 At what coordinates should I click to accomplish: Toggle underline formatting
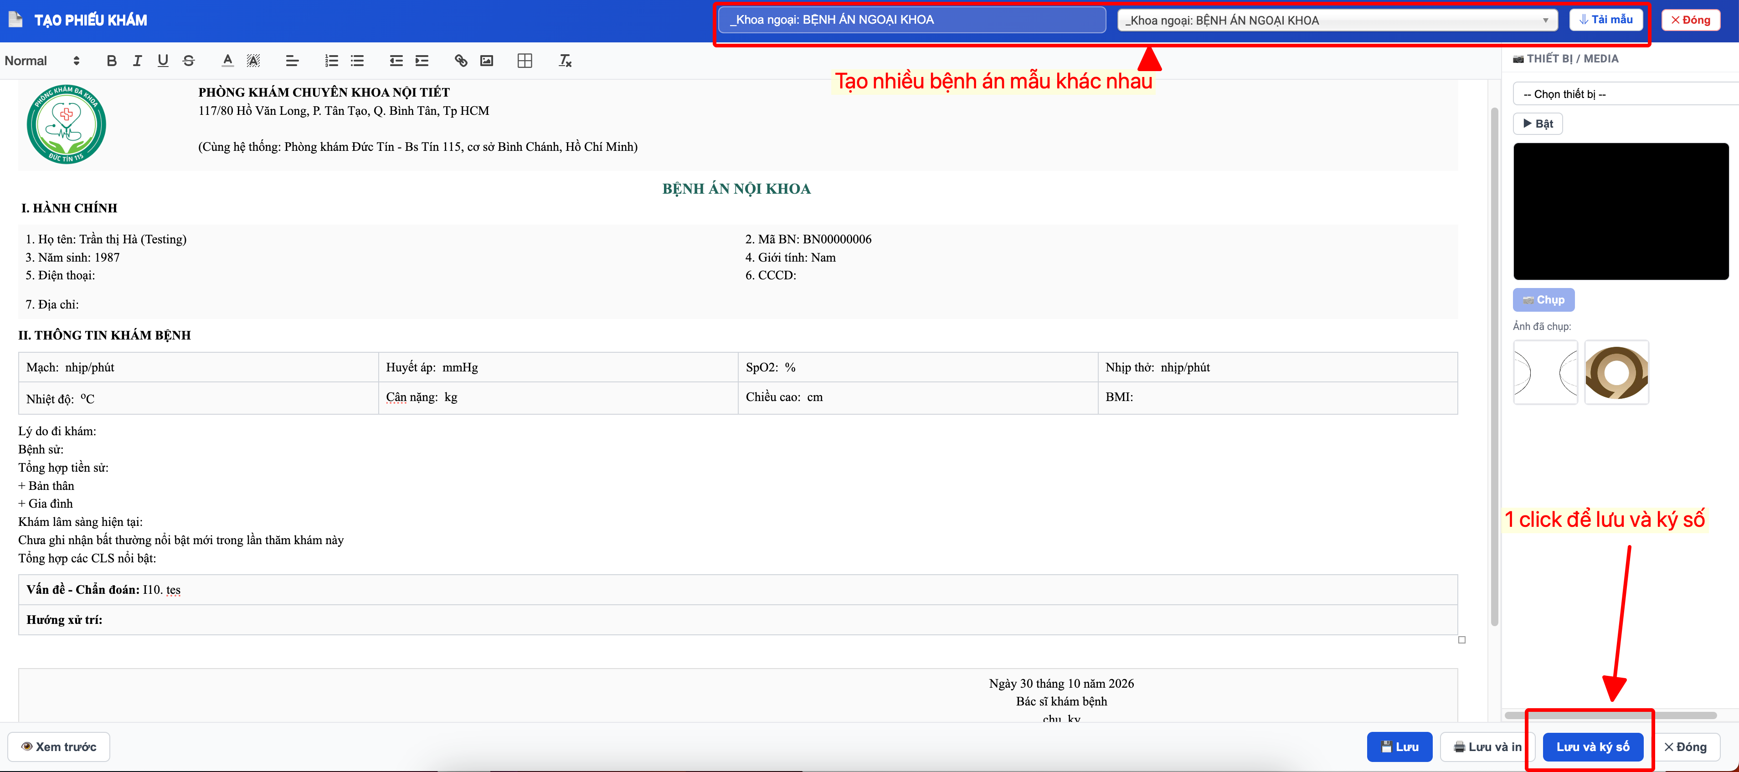tap(163, 61)
